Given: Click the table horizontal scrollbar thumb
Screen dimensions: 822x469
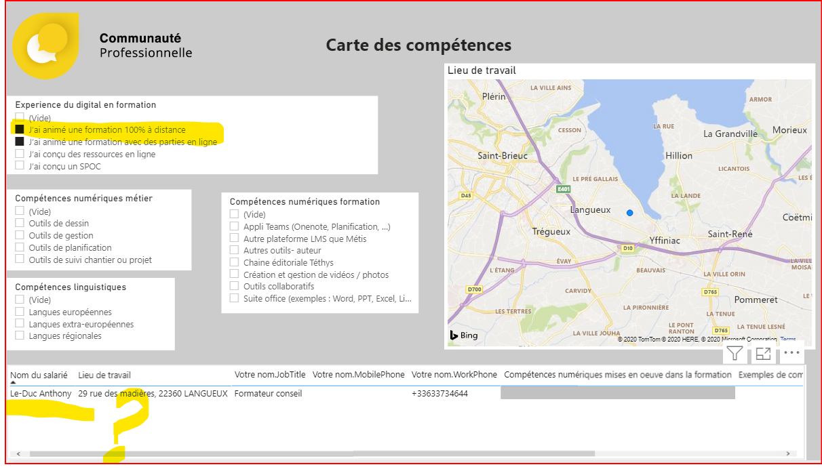Looking at the screenshot, I should point(312,454).
